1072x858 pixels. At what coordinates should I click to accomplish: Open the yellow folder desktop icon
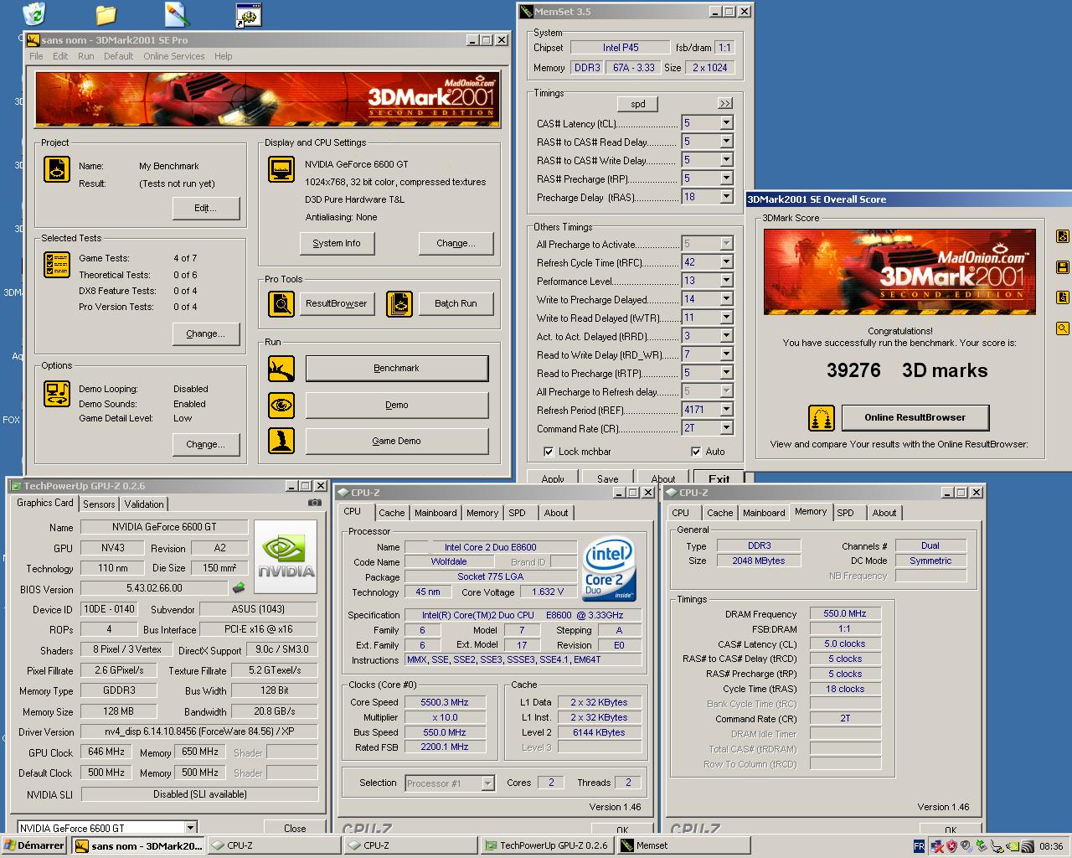click(x=106, y=14)
